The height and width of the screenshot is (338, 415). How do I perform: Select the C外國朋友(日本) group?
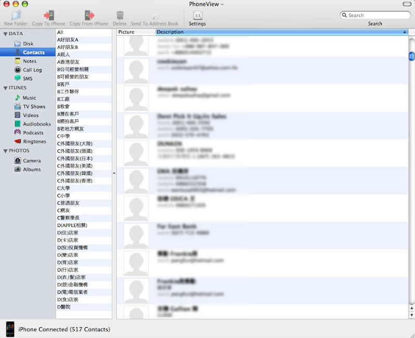84,159
